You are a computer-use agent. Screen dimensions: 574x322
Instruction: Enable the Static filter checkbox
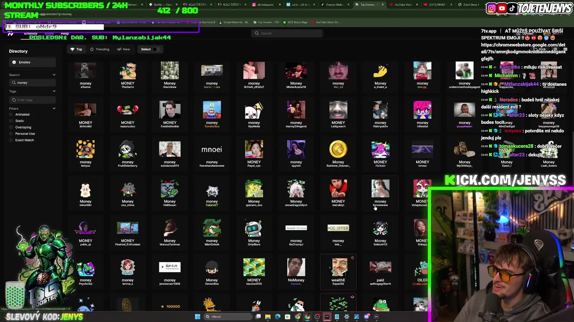pos(11,121)
